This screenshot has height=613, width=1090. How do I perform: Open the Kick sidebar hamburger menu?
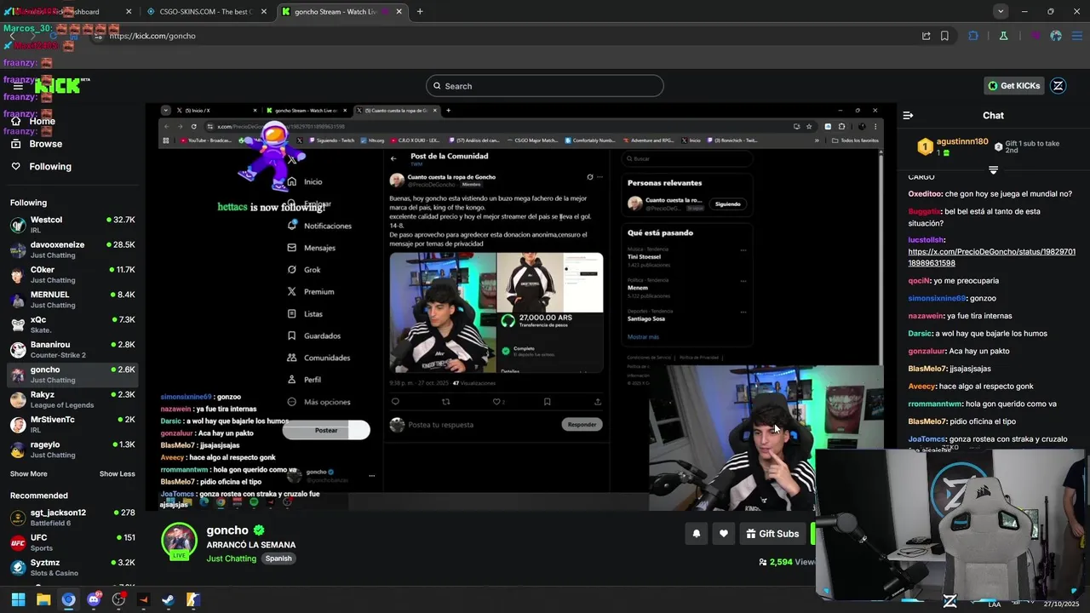point(18,86)
